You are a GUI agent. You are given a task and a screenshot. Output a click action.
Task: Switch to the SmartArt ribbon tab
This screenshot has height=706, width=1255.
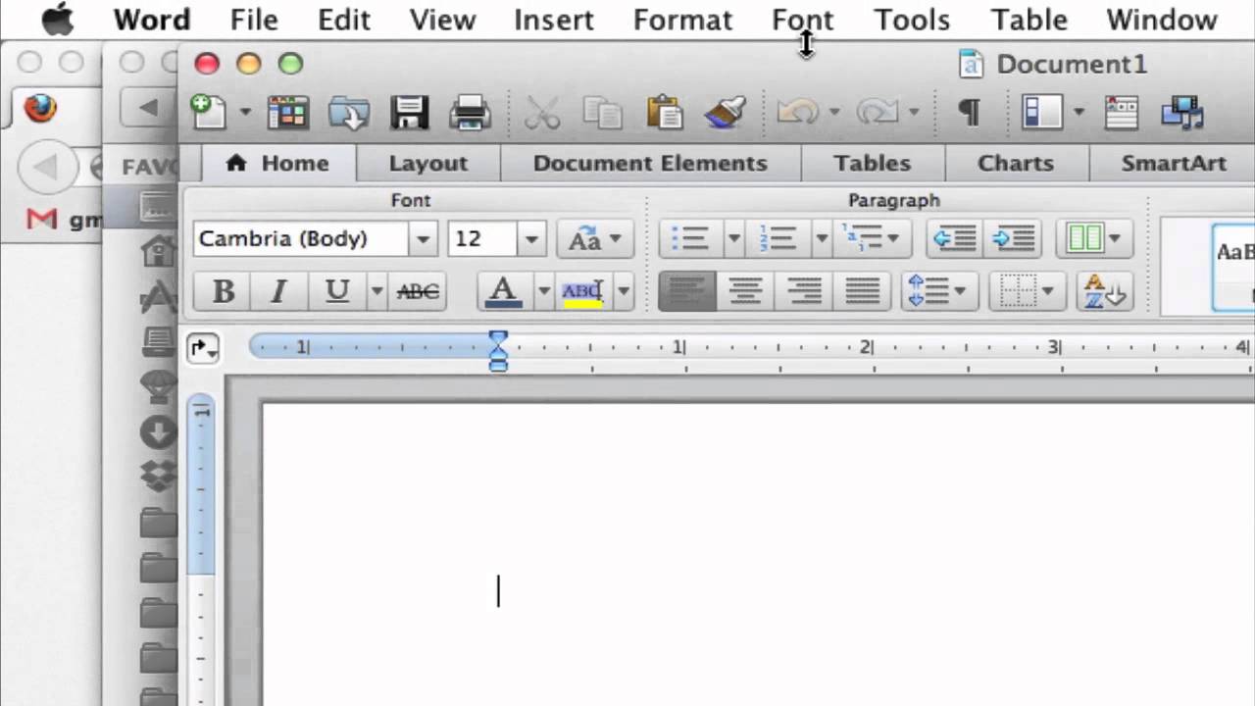[x=1174, y=163]
